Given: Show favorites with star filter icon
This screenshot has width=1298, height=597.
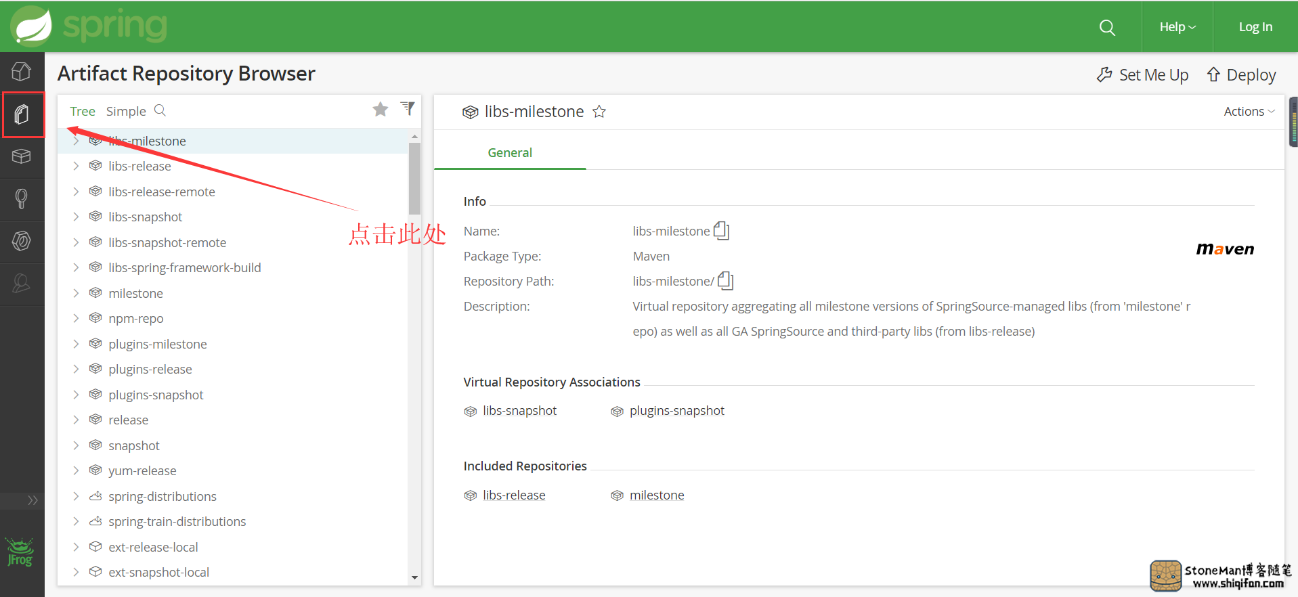Looking at the screenshot, I should [x=381, y=109].
